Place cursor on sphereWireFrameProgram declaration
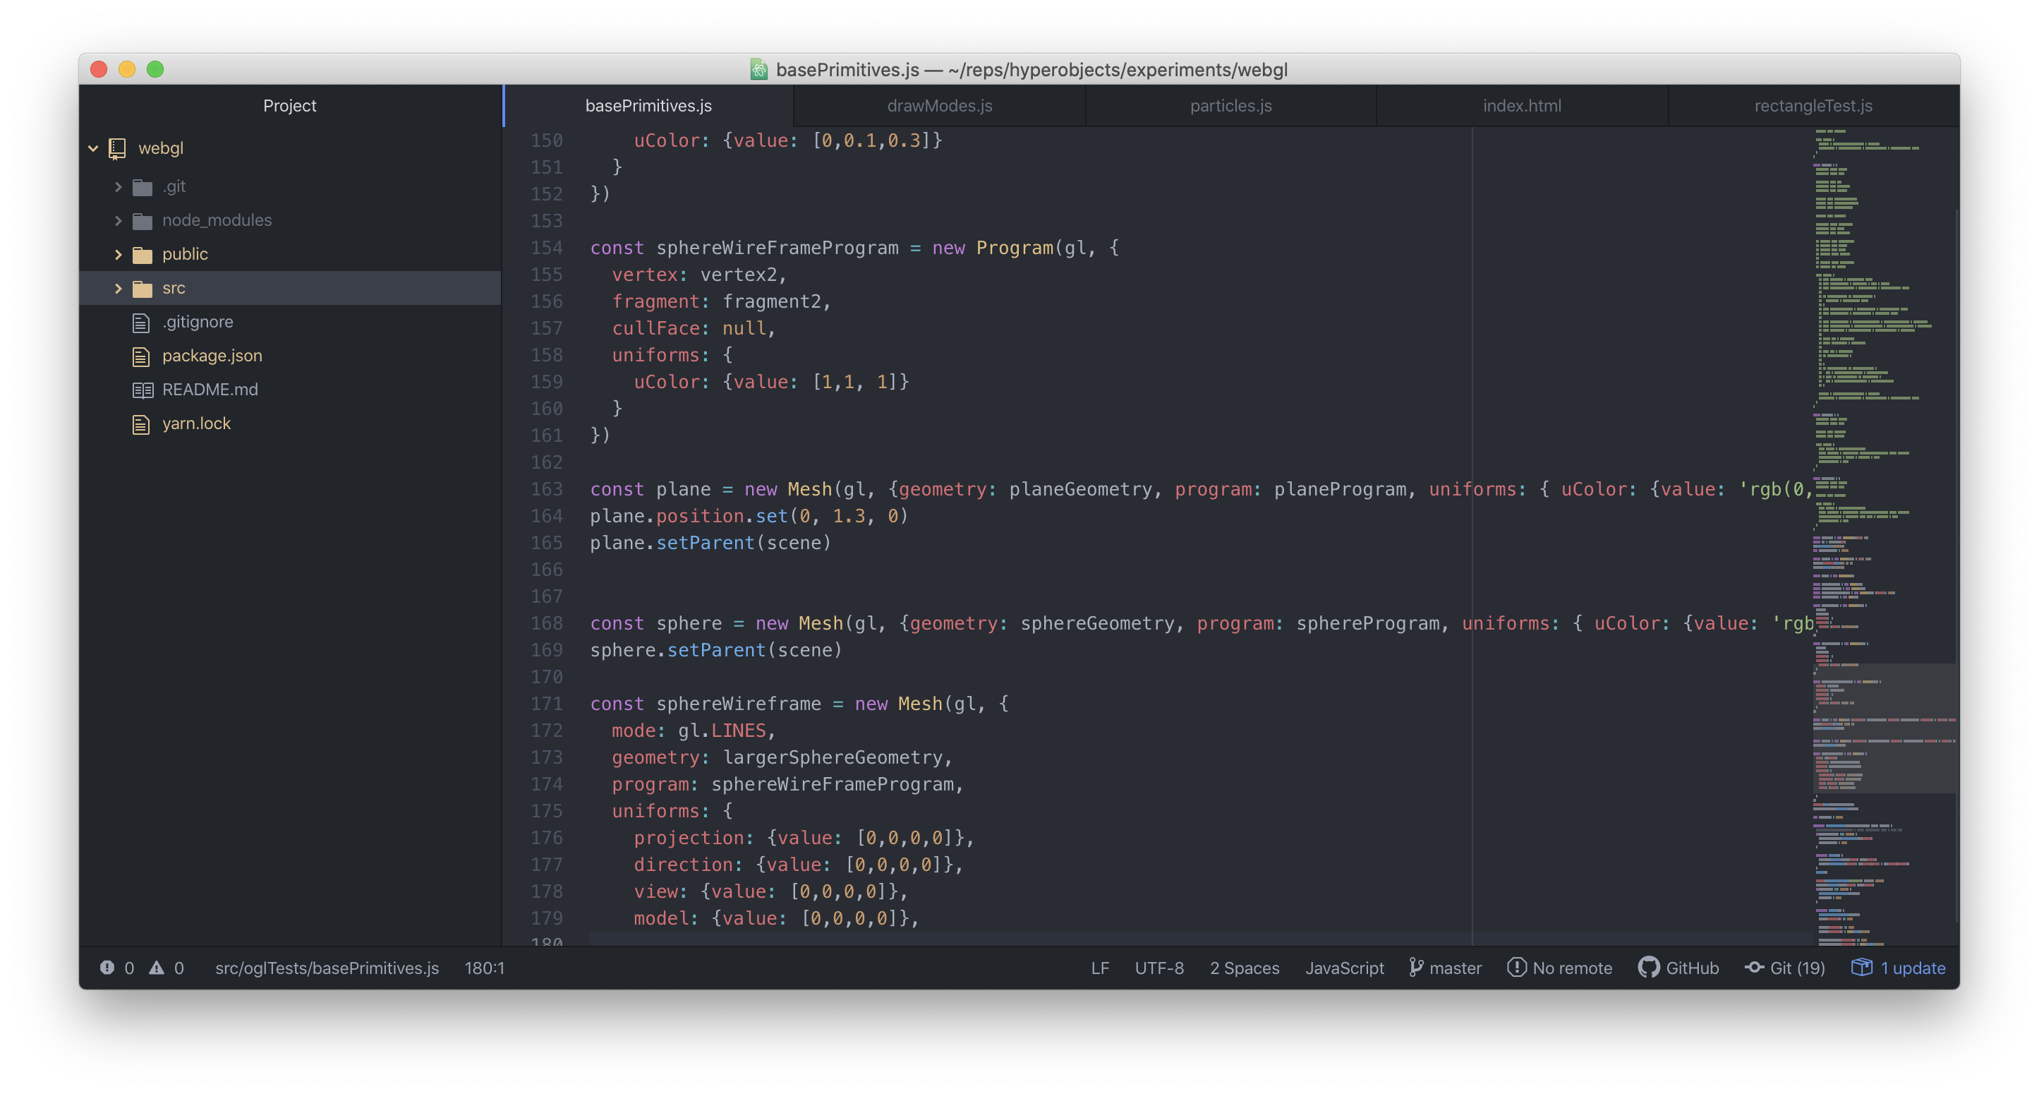Image resolution: width=2039 pixels, height=1094 pixels. [x=778, y=248]
